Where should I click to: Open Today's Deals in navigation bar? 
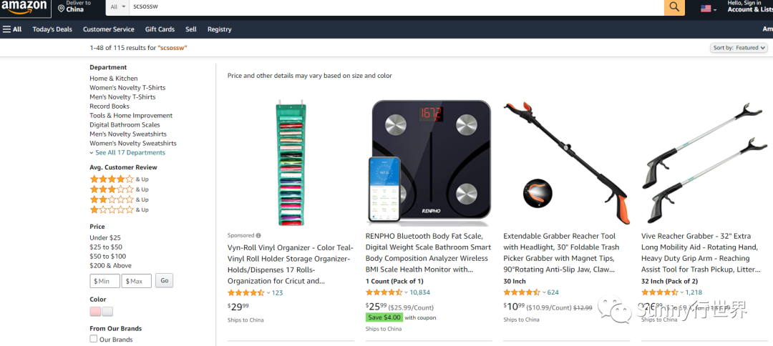click(52, 29)
